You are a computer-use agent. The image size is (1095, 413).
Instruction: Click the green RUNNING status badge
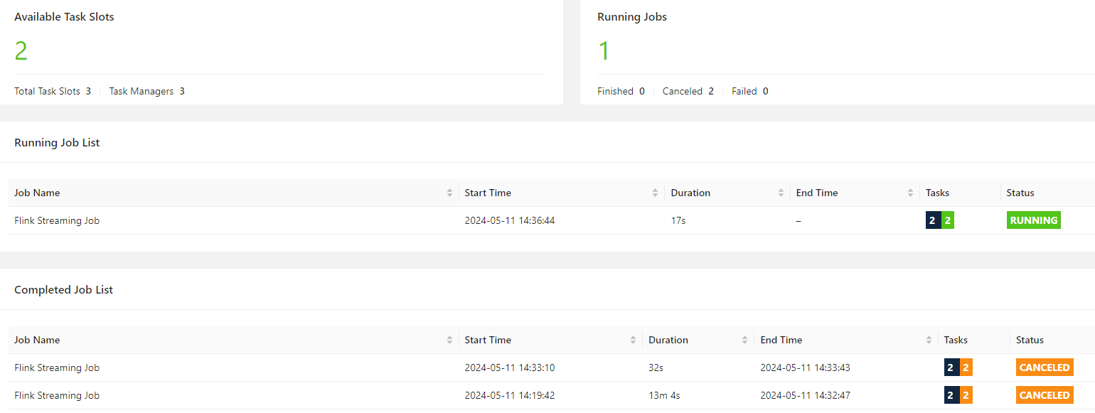coord(1033,220)
